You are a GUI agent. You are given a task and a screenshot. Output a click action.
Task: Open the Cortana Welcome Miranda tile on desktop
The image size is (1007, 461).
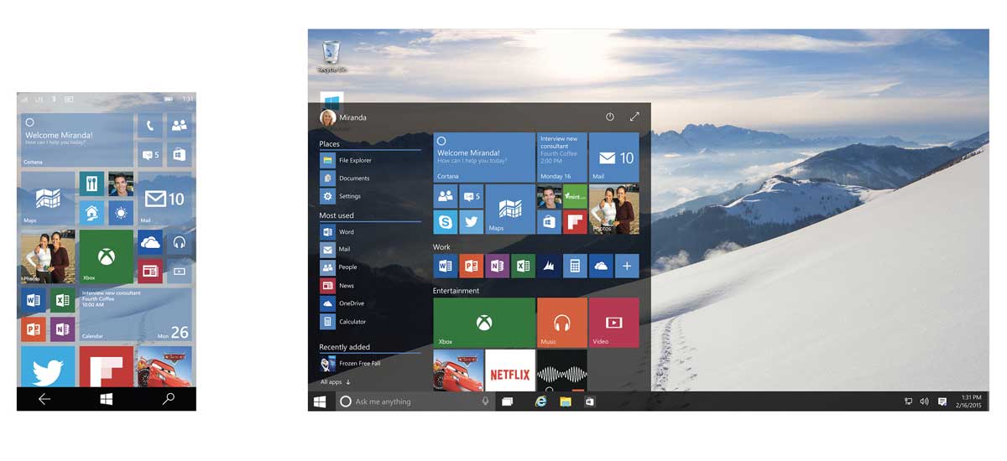(483, 157)
